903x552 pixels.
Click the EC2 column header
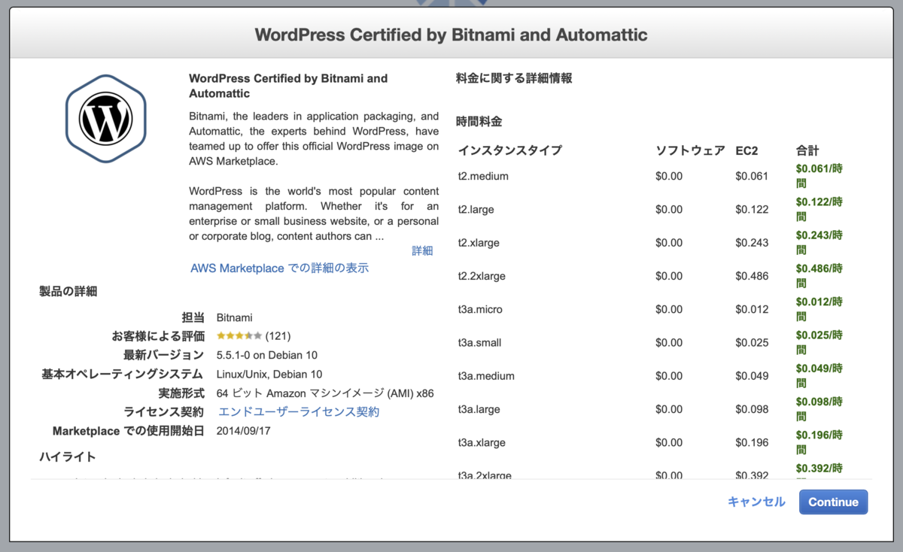click(746, 150)
